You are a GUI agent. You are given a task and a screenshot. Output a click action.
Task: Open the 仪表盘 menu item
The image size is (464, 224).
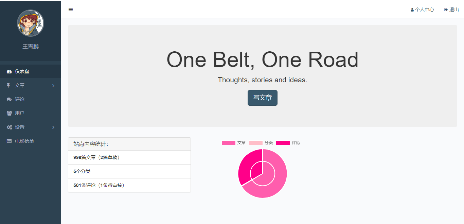click(x=31, y=71)
